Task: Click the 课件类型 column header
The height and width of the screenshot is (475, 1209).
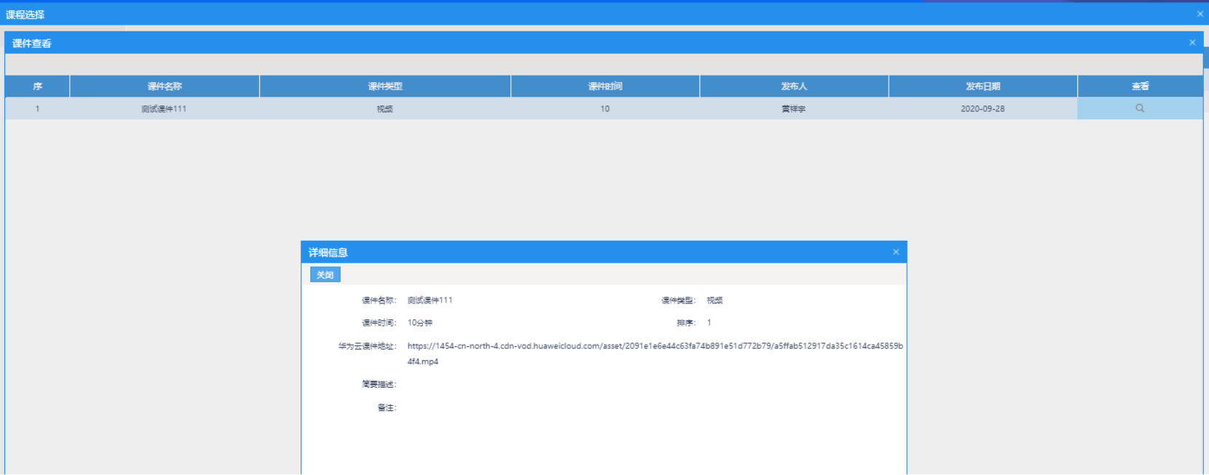Action: (x=385, y=86)
